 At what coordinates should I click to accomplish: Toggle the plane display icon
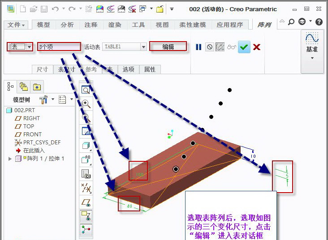tap(86, 202)
